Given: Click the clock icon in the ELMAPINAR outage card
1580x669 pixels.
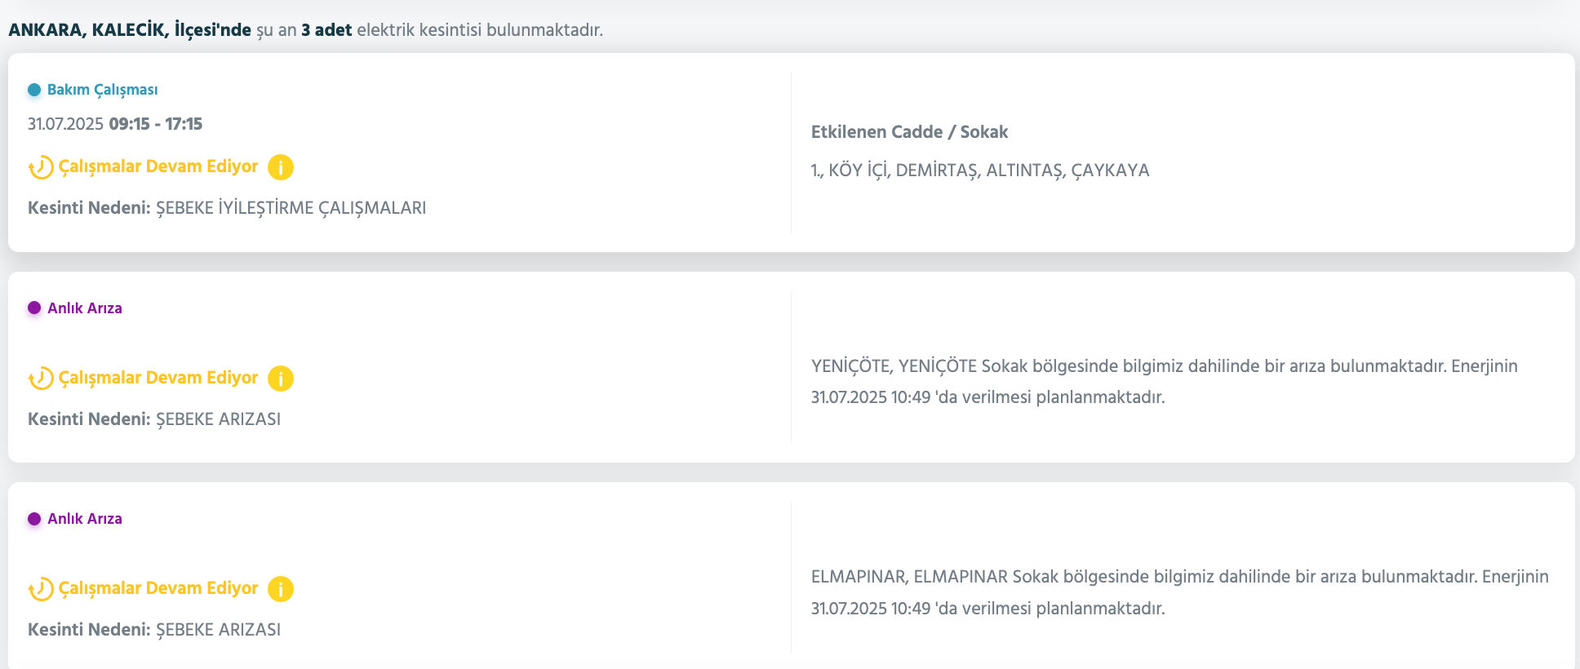Looking at the screenshot, I should (x=41, y=589).
